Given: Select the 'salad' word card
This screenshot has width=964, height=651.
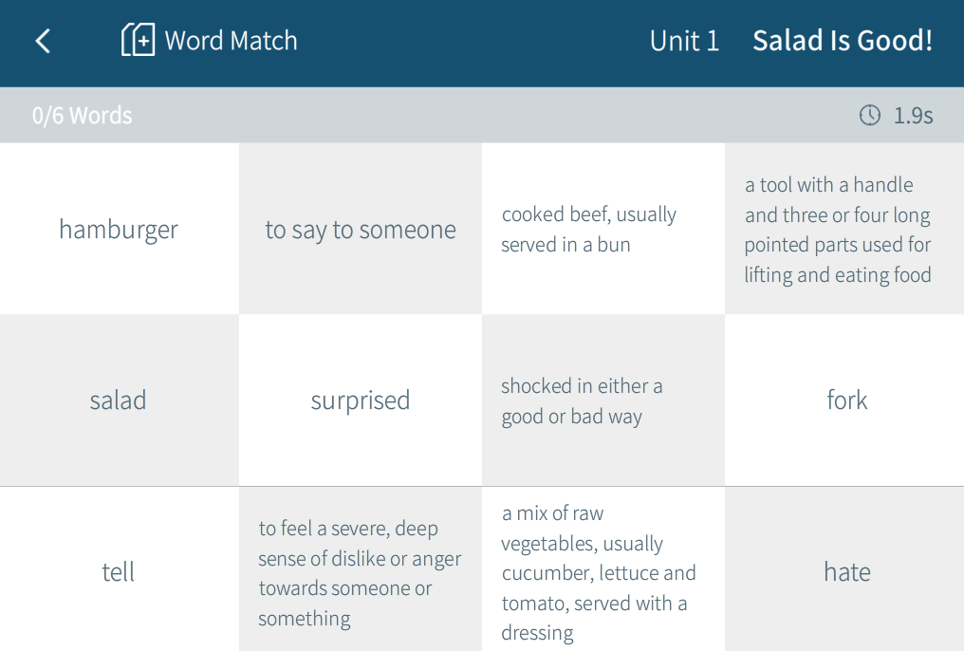Looking at the screenshot, I should click(x=119, y=400).
